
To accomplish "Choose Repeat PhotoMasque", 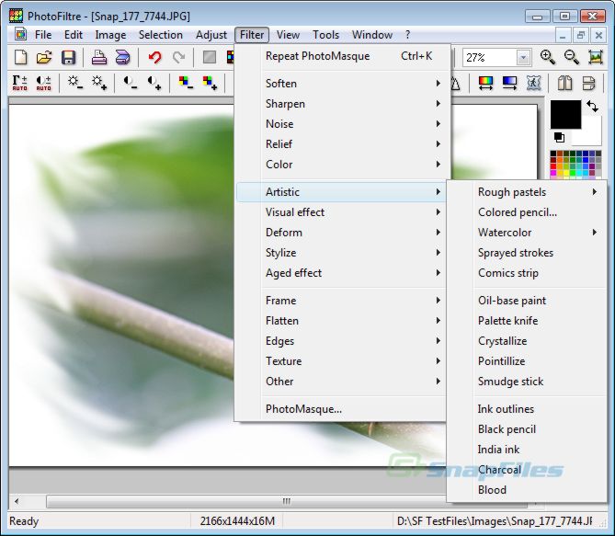I will [x=341, y=56].
